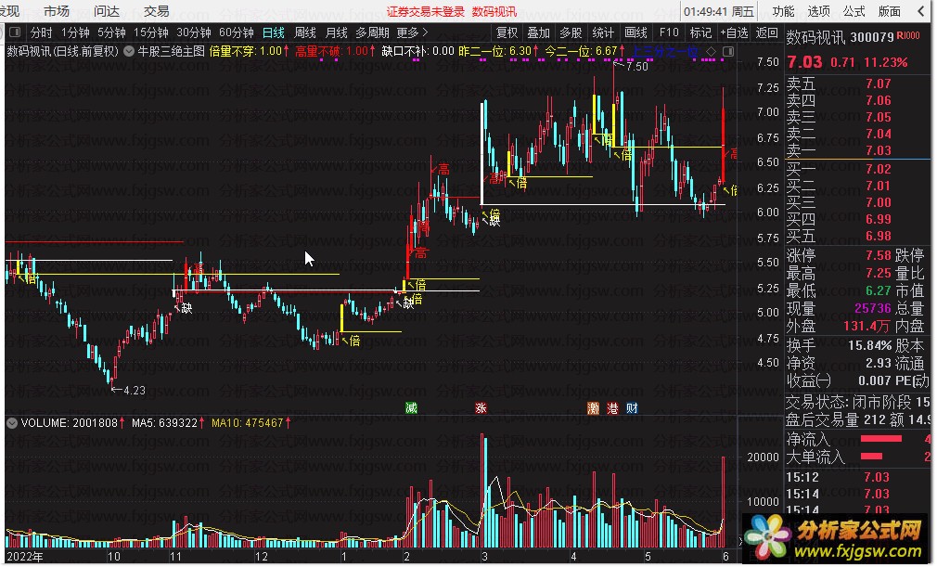Select the 5分钟 period tab

[111, 32]
